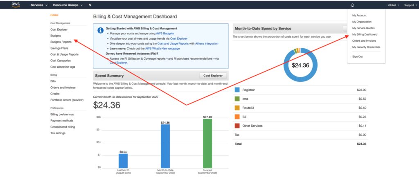Open My Billing Dashboard from menu
Image resolution: width=419 pixels, height=180 pixels.
(365, 34)
